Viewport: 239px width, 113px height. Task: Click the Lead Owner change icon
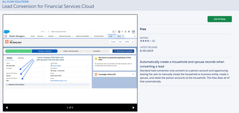88,65
